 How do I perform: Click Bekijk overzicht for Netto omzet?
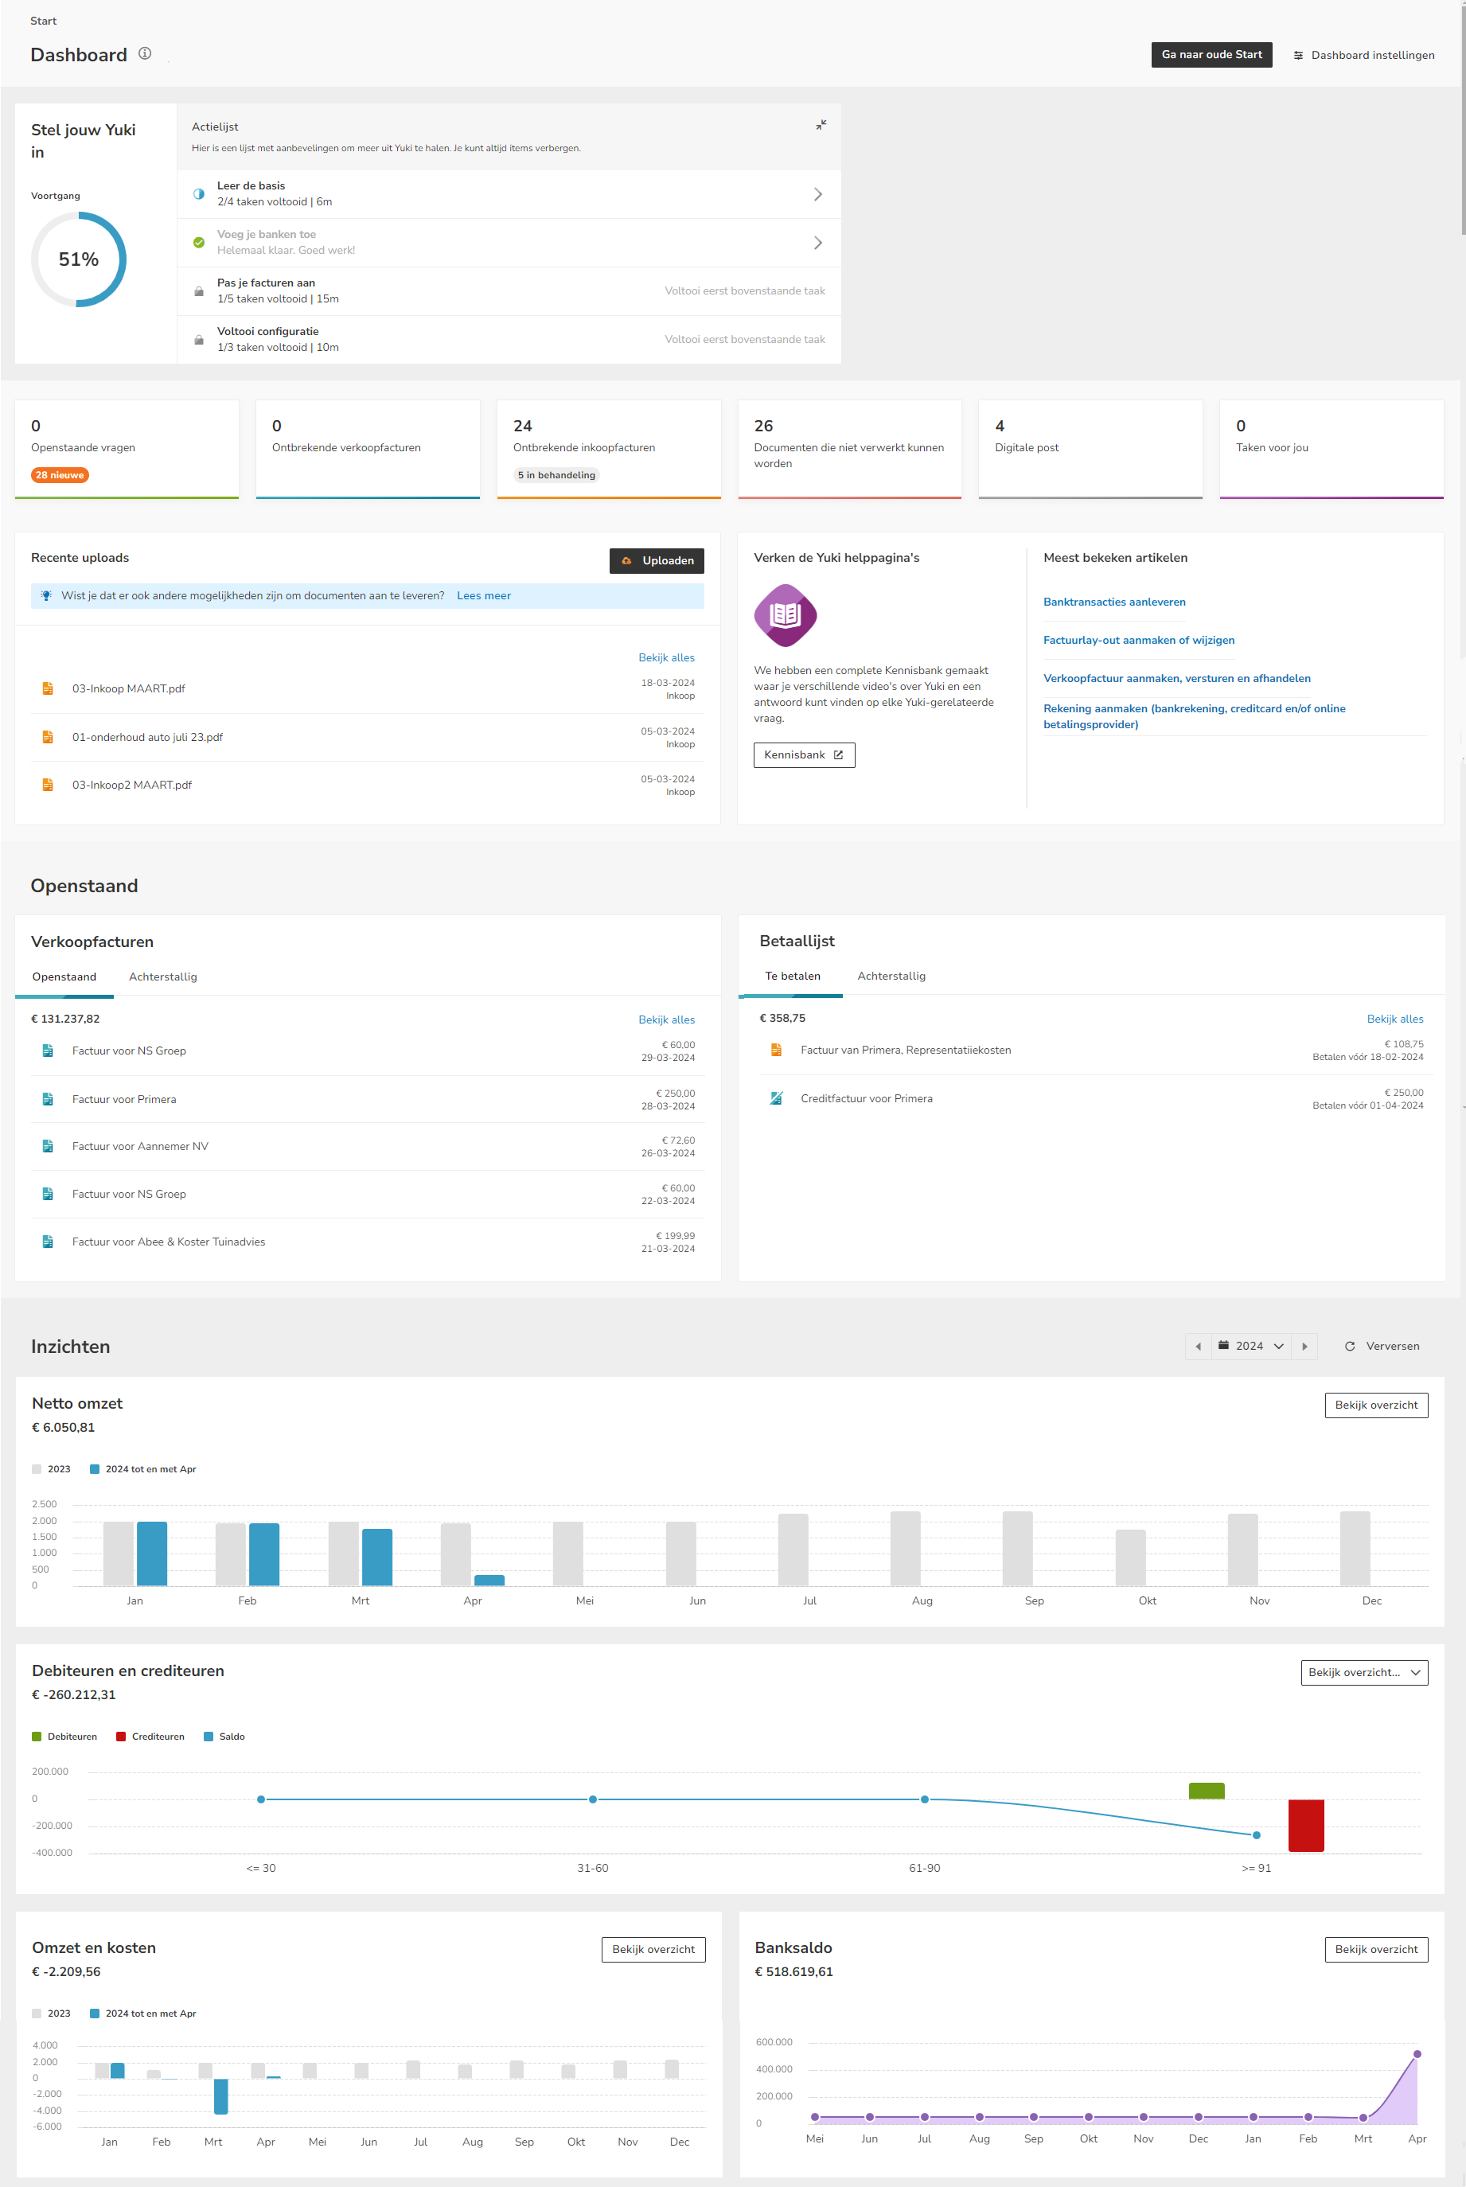(1376, 1405)
